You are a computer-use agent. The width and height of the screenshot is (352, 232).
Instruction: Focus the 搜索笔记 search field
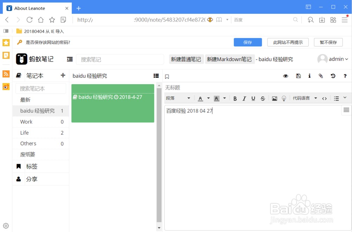[120, 59]
